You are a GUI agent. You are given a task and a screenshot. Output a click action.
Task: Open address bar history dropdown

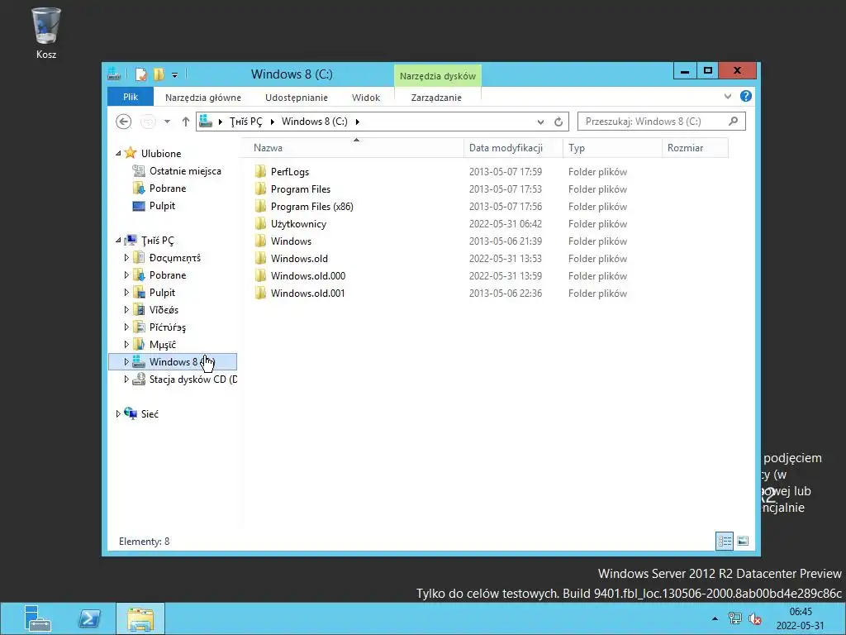[540, 122]
